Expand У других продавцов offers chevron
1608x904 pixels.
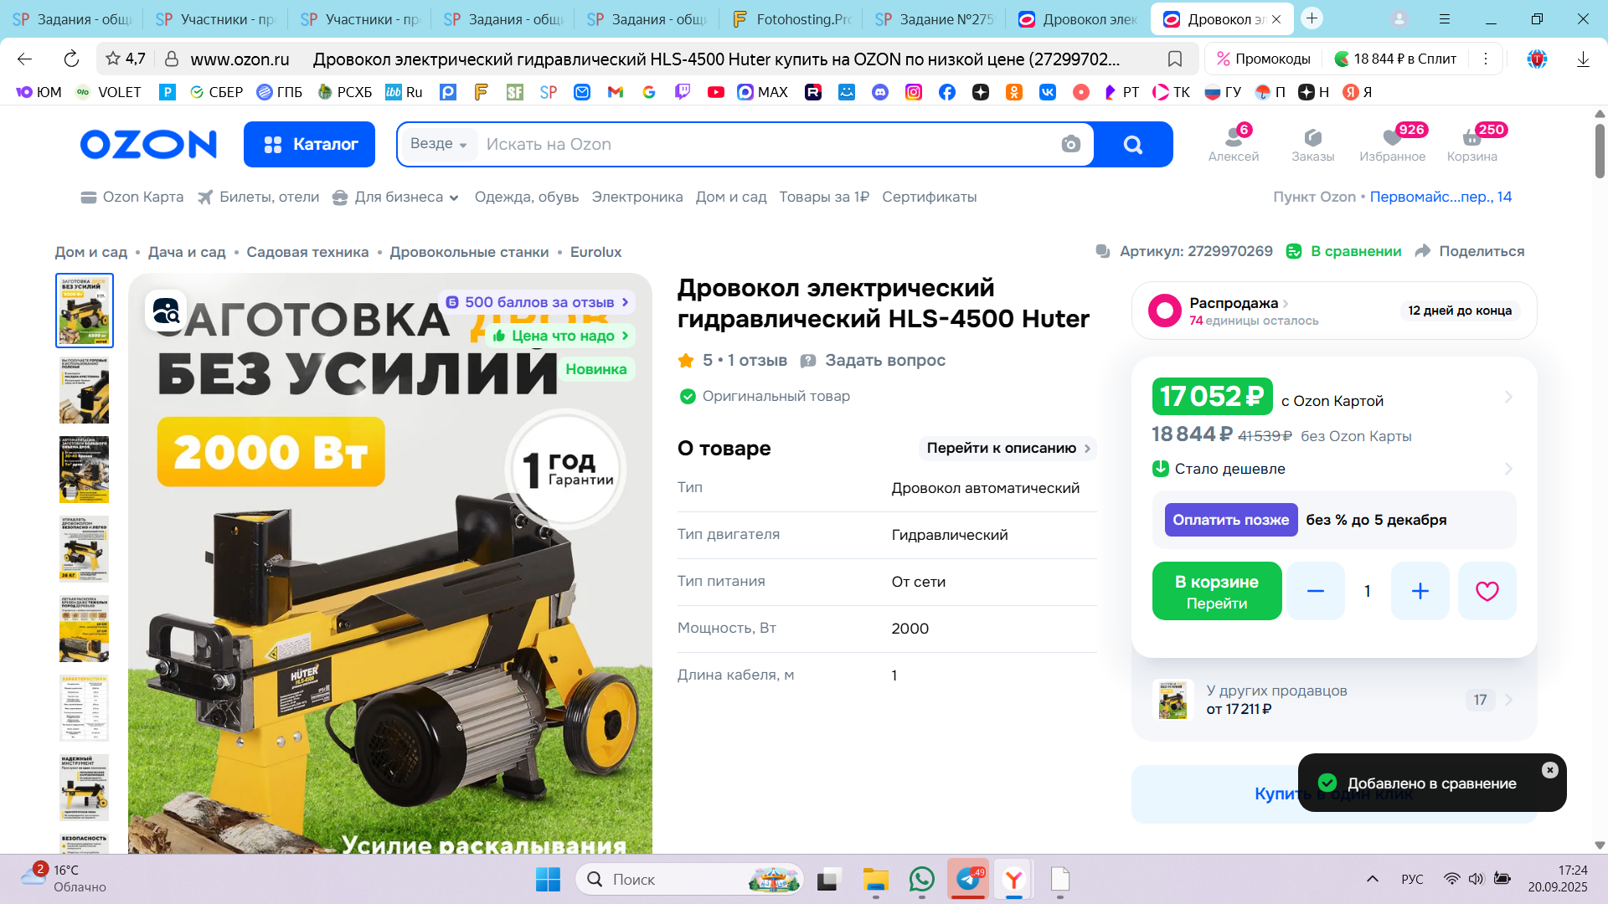coord(1508,700)
